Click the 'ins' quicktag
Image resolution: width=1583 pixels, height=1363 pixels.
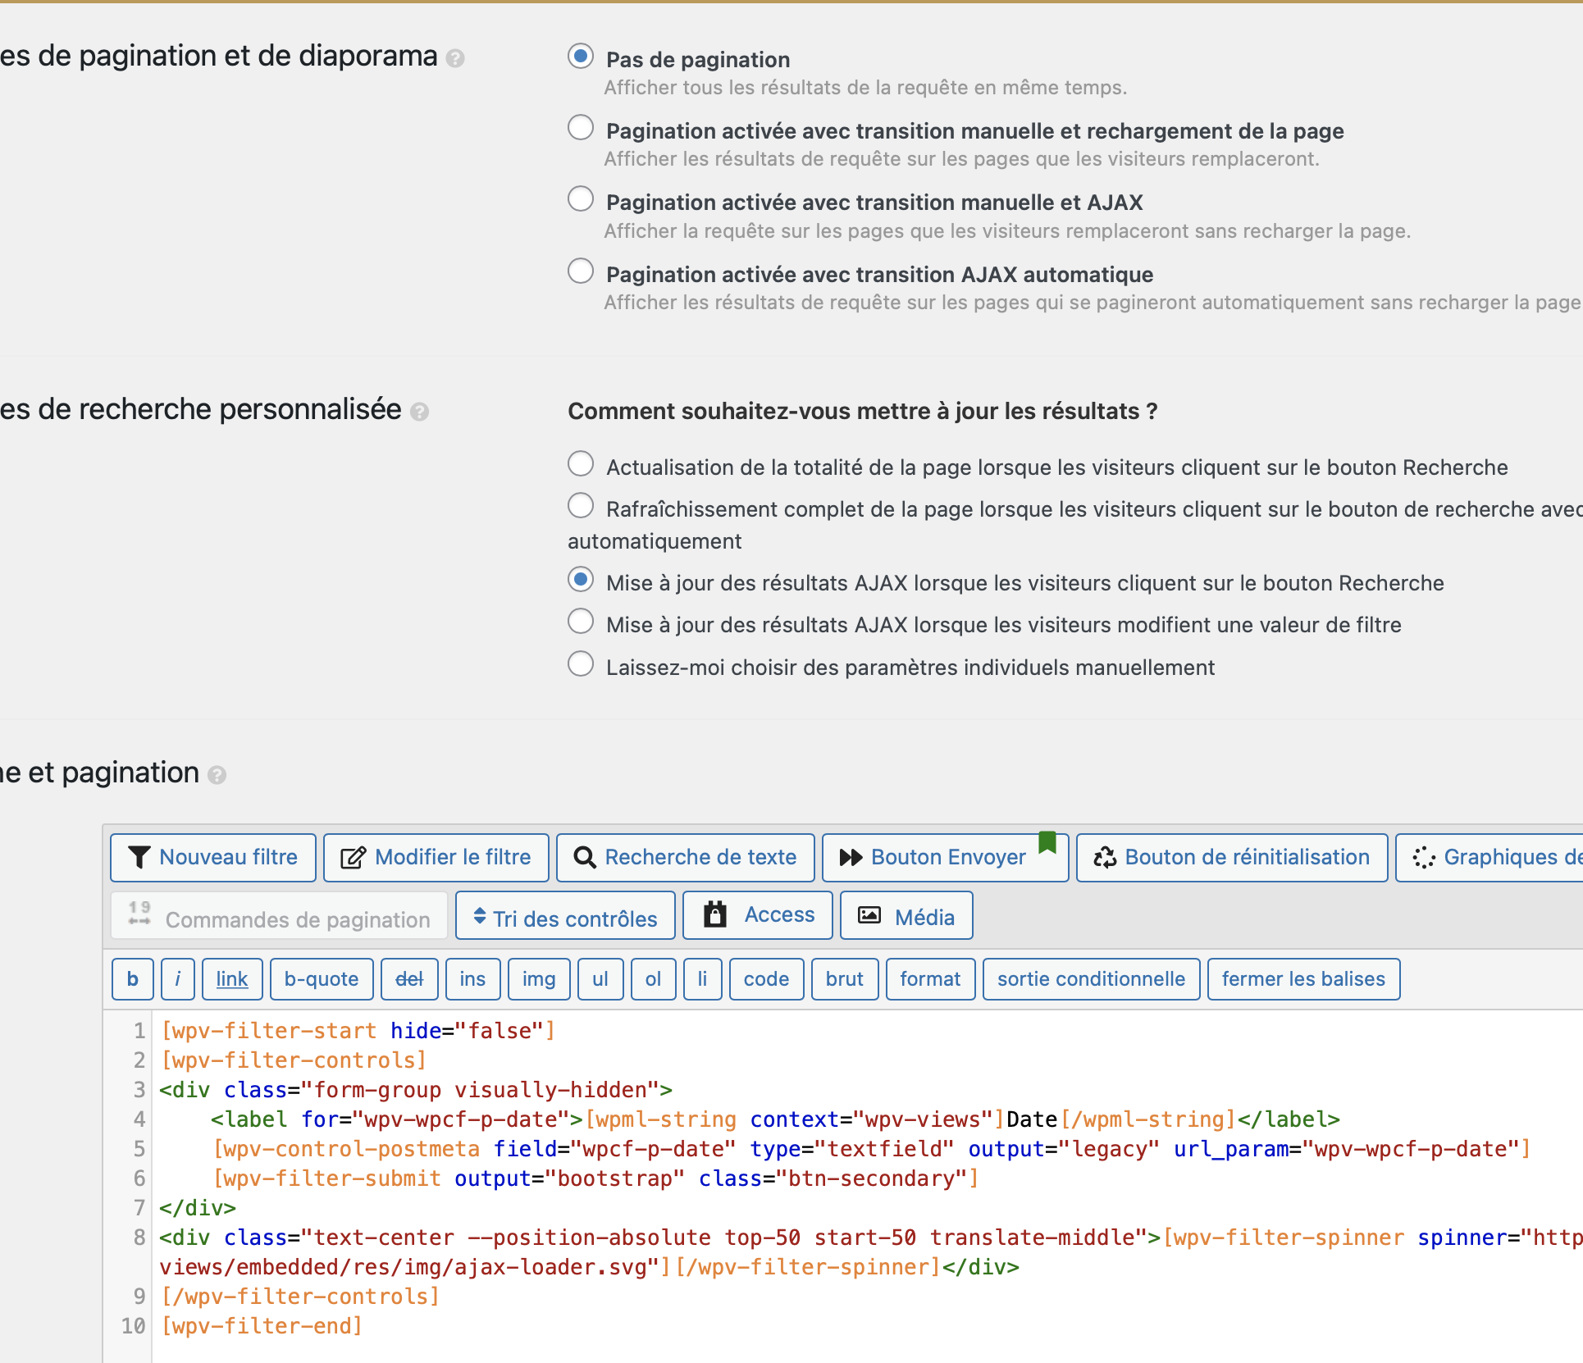472,979
